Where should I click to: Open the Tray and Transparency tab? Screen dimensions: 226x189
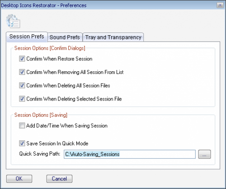[113, 37]
